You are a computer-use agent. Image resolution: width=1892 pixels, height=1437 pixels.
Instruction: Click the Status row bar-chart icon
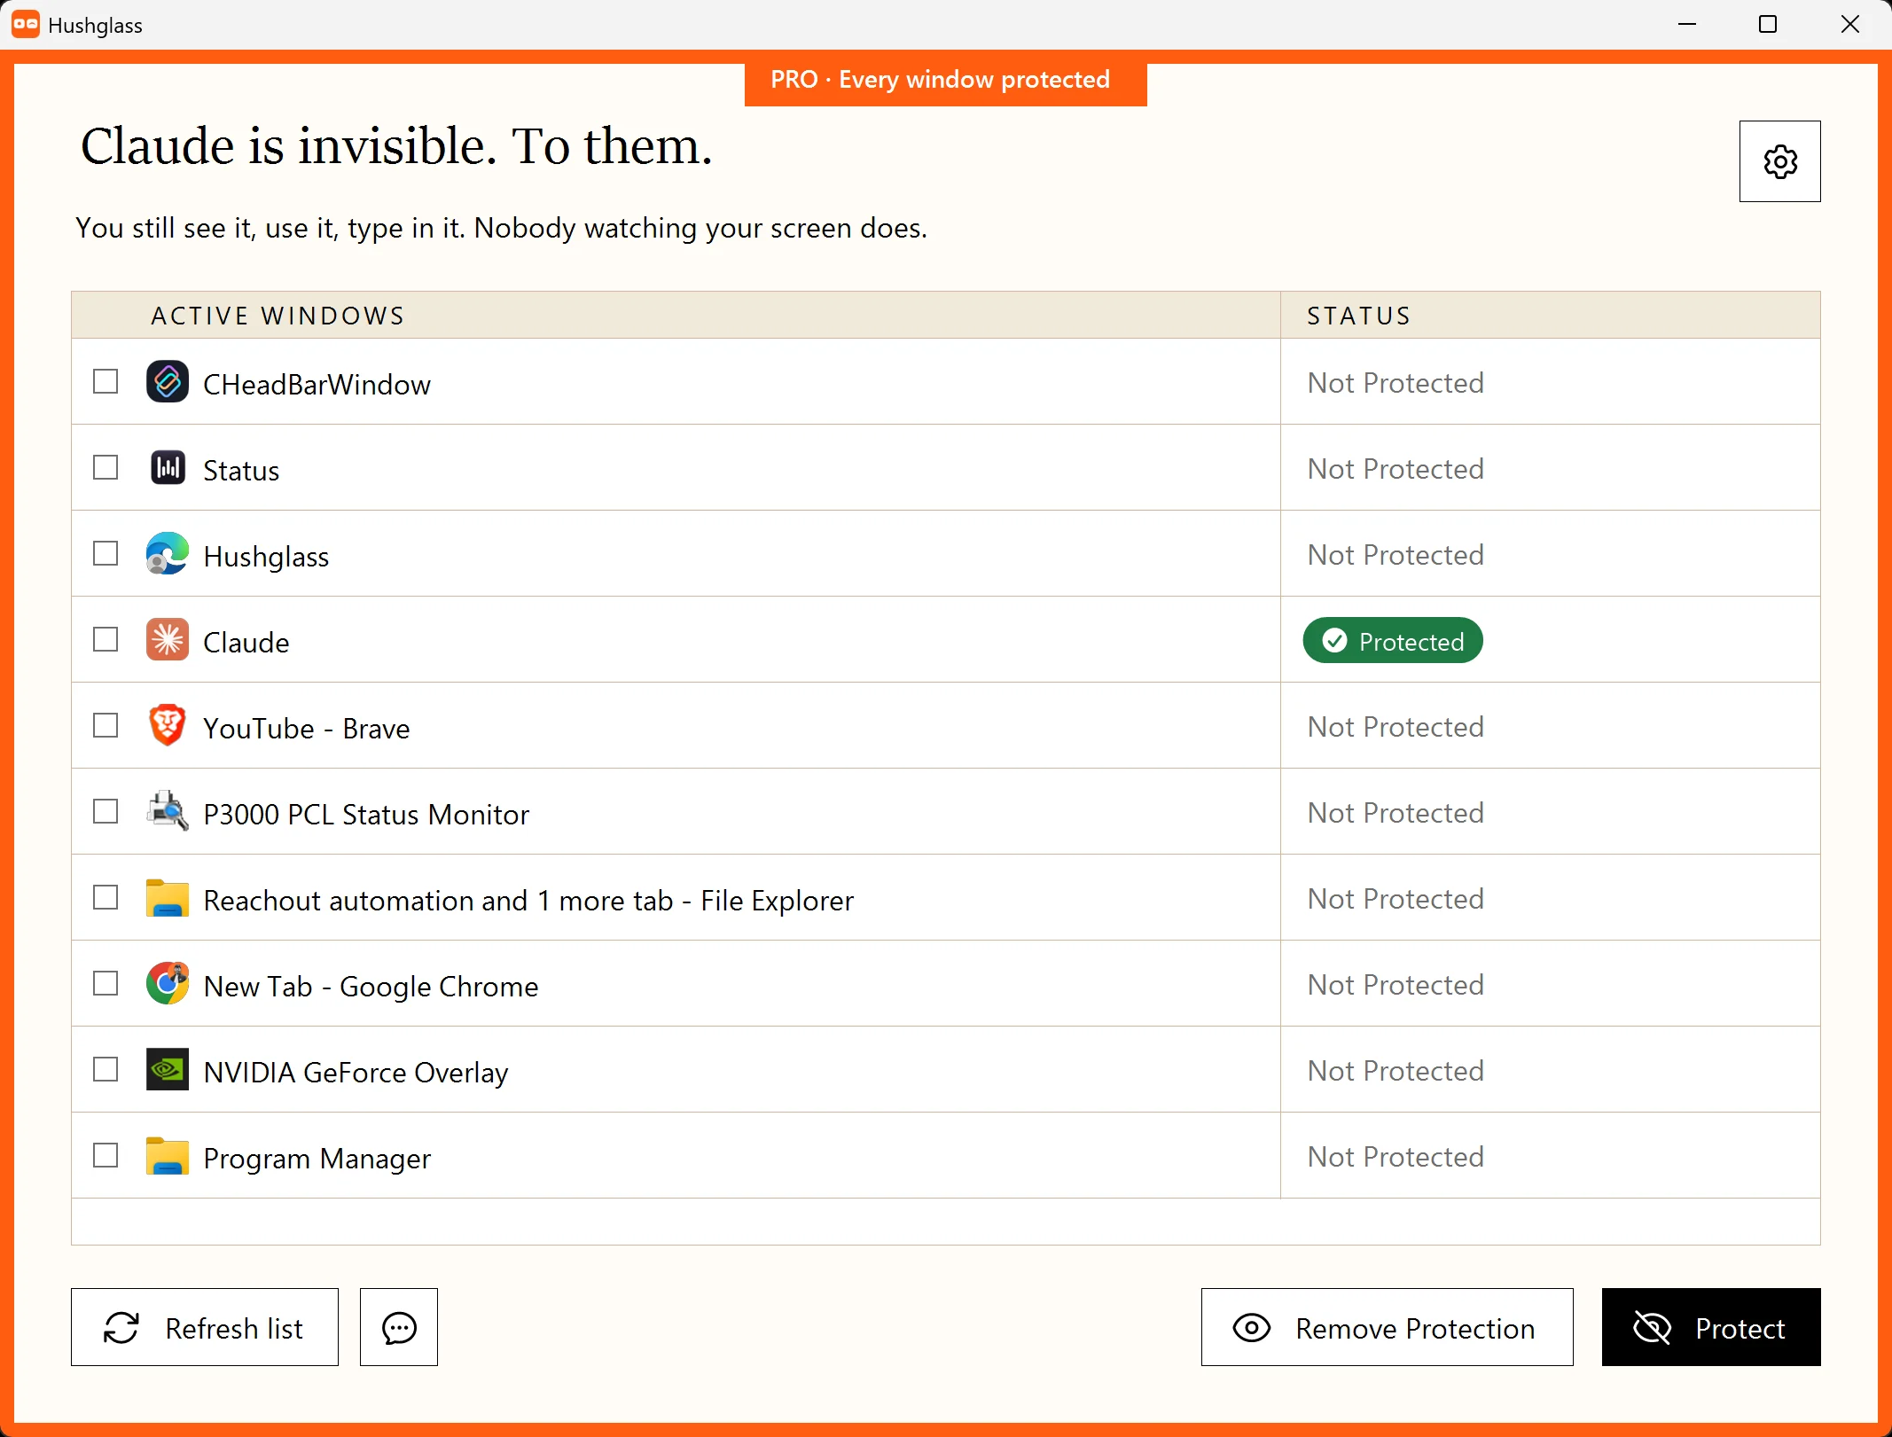168,468
